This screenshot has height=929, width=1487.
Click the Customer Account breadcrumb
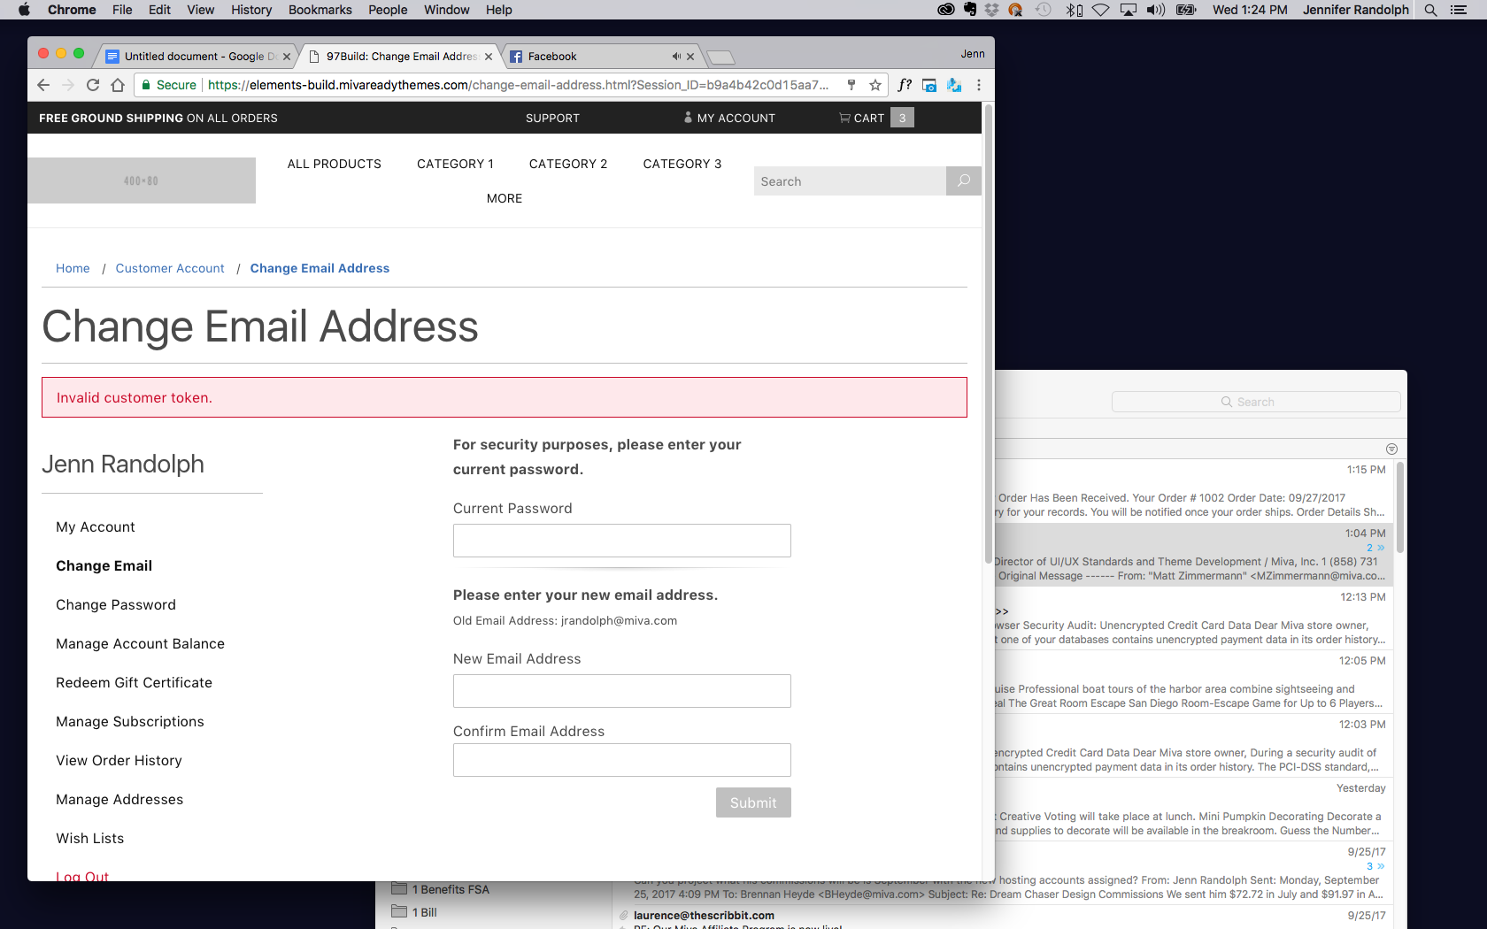[170, 268]
